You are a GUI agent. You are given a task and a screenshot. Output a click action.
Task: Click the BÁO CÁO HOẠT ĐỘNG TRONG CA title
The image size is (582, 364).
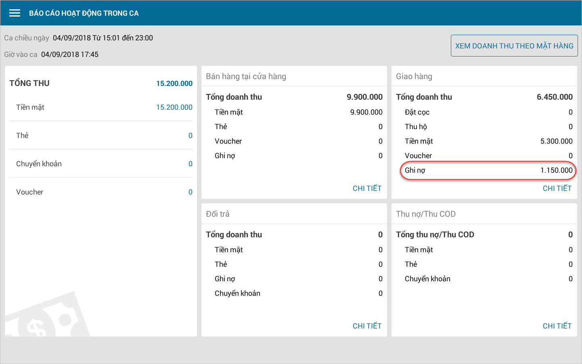[84, 13]
